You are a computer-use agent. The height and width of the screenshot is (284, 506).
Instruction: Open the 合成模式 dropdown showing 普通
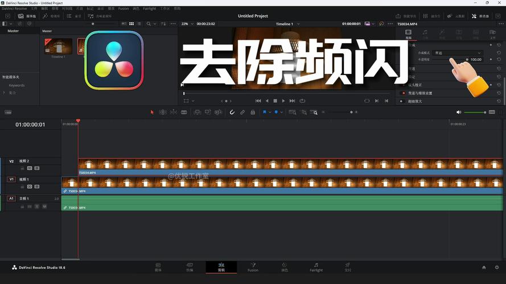coord(458,53)
